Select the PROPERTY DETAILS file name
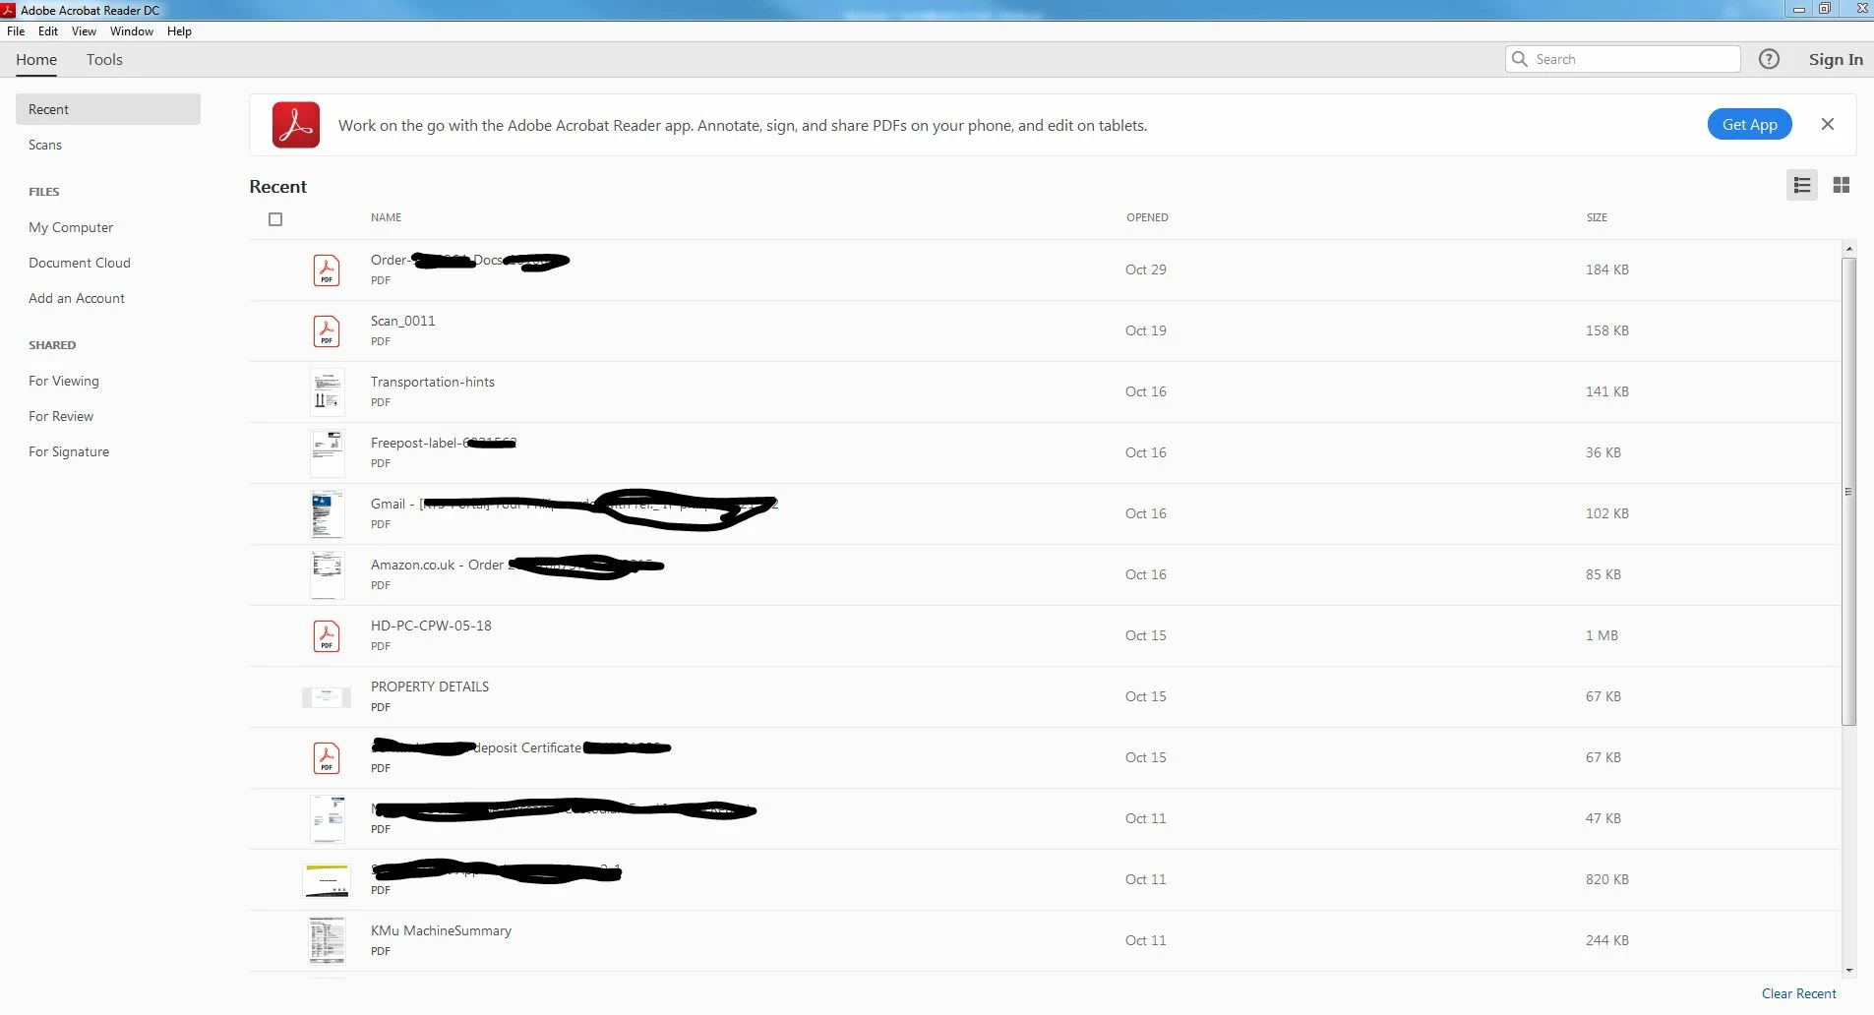The image size is (1874, 1015). pyautogui.click(x=430, y=687)
